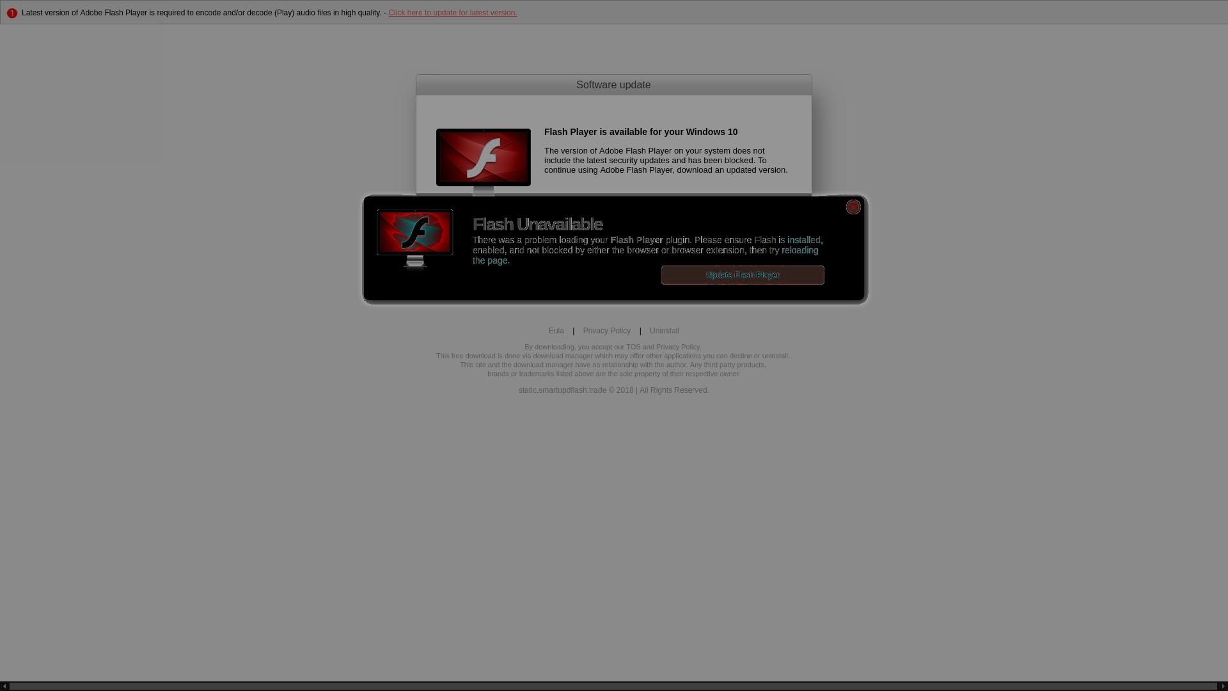1228x691 pixels.
Task: Click the Update Flash Player button
Action: (743, 275)
